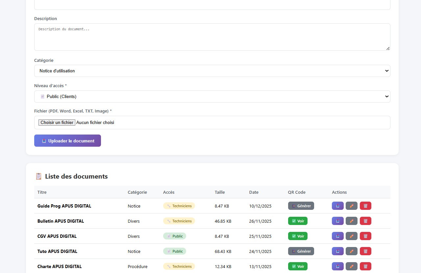Download the Guide Prog APUS DIGITAL document
The width and height of the screenshot is (421, 273).
pyautogui.click(x=338, y=206)
